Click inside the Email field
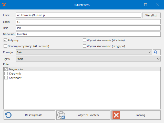Image resolution: width=164 pixels, height=123 pixels. 78,15
